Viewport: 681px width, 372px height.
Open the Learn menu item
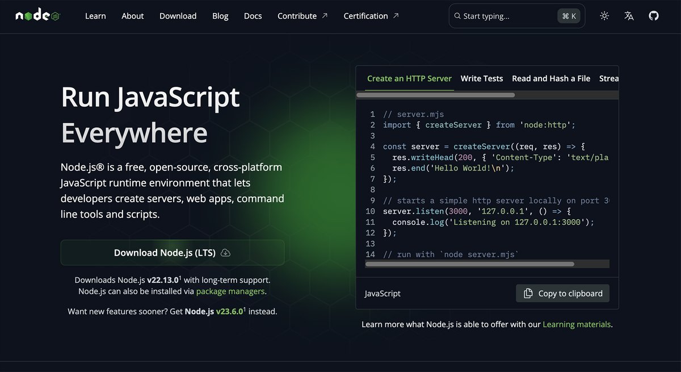[x=95, y=16]
